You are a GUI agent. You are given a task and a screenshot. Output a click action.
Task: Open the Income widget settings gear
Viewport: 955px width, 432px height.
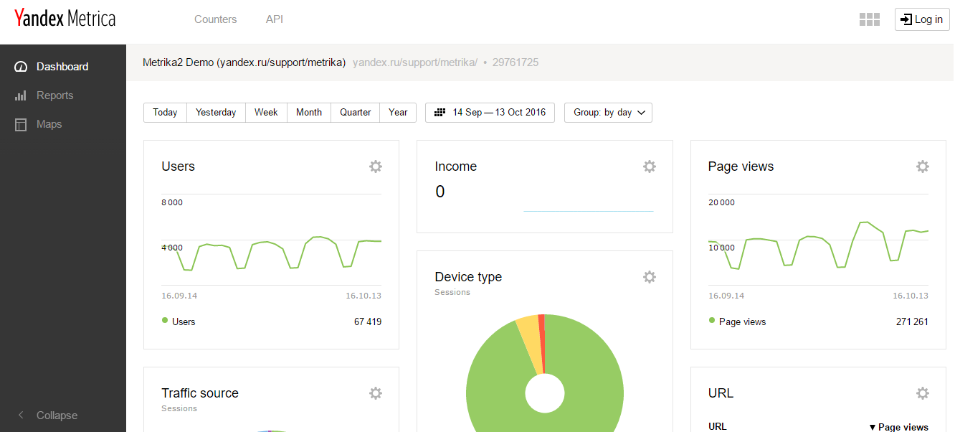coord(650,166)
